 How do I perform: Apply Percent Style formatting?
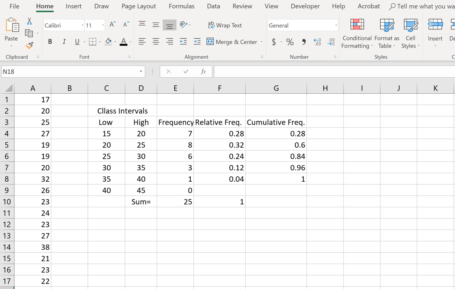(290, 42)
